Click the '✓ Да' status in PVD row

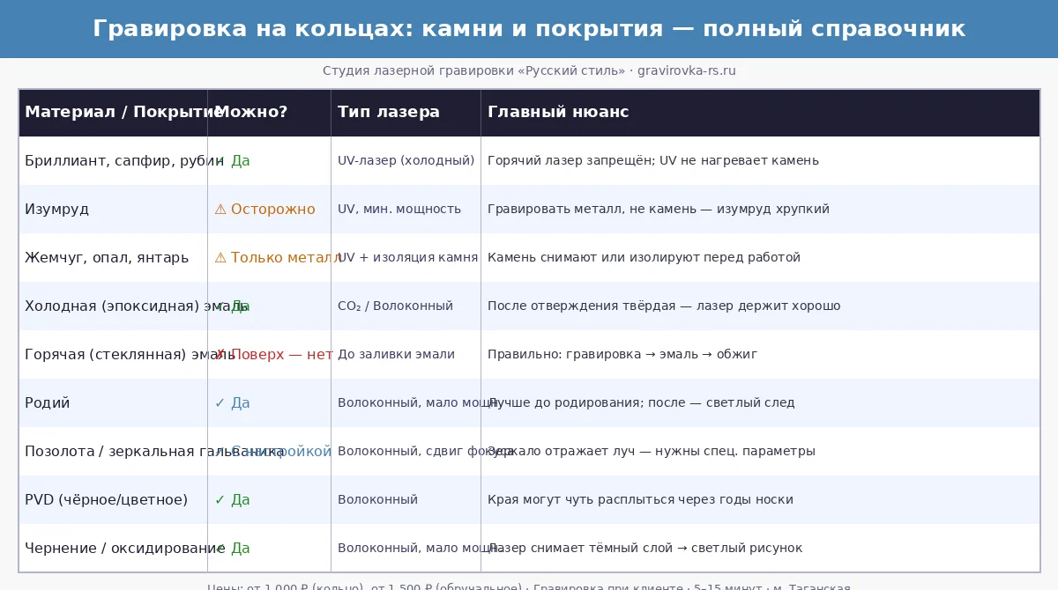tap(232, 500)
